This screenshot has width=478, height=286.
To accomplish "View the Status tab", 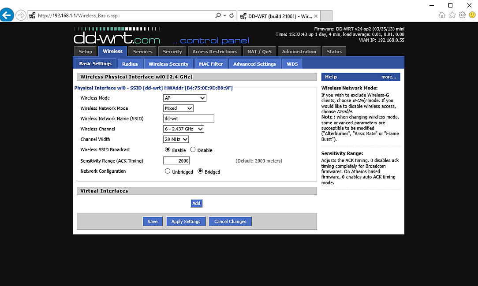I will [x=334, y=52].
